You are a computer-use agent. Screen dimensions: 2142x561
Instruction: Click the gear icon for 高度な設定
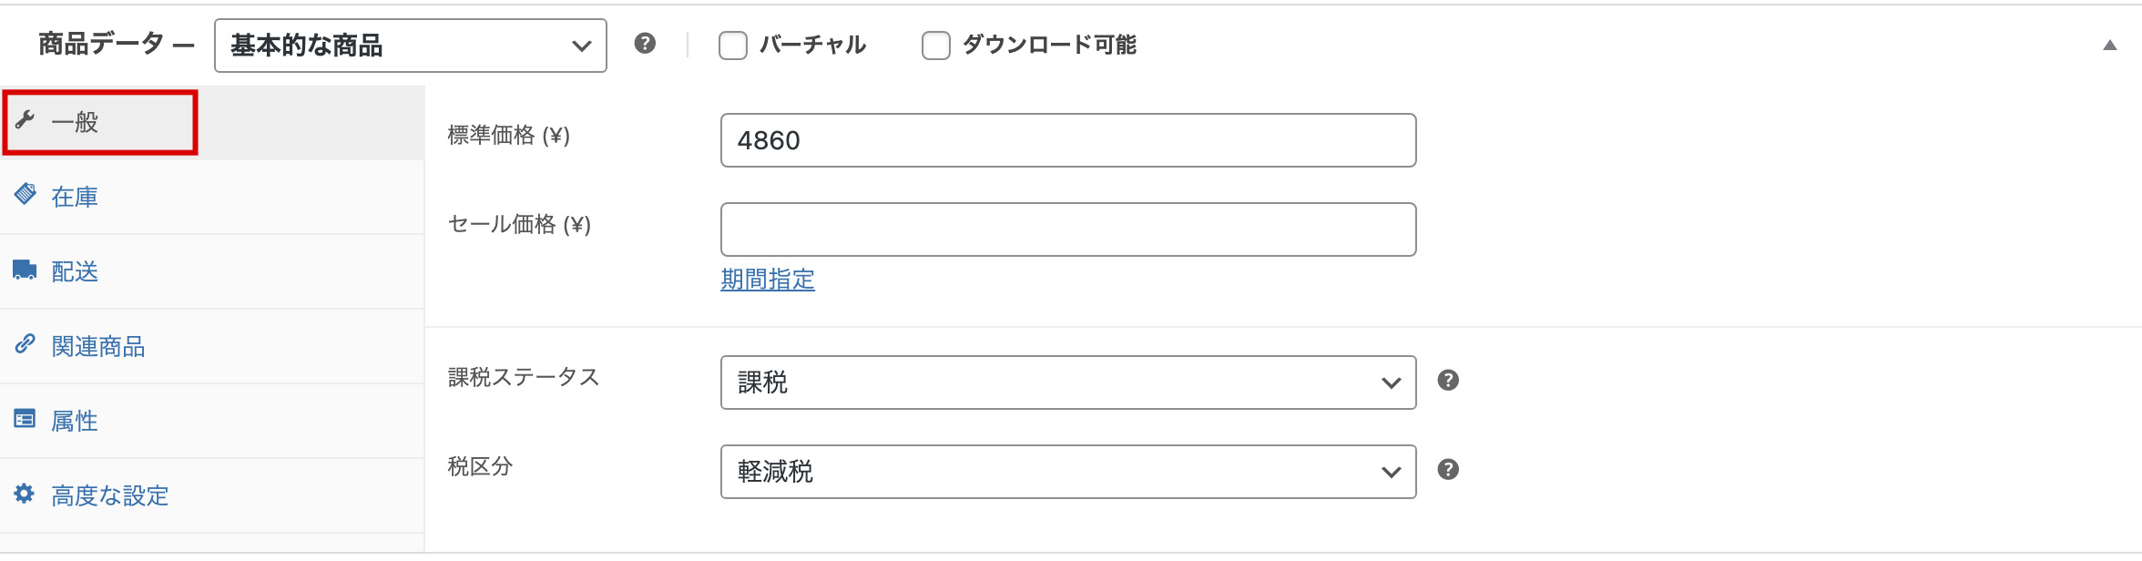pos(25,494)
